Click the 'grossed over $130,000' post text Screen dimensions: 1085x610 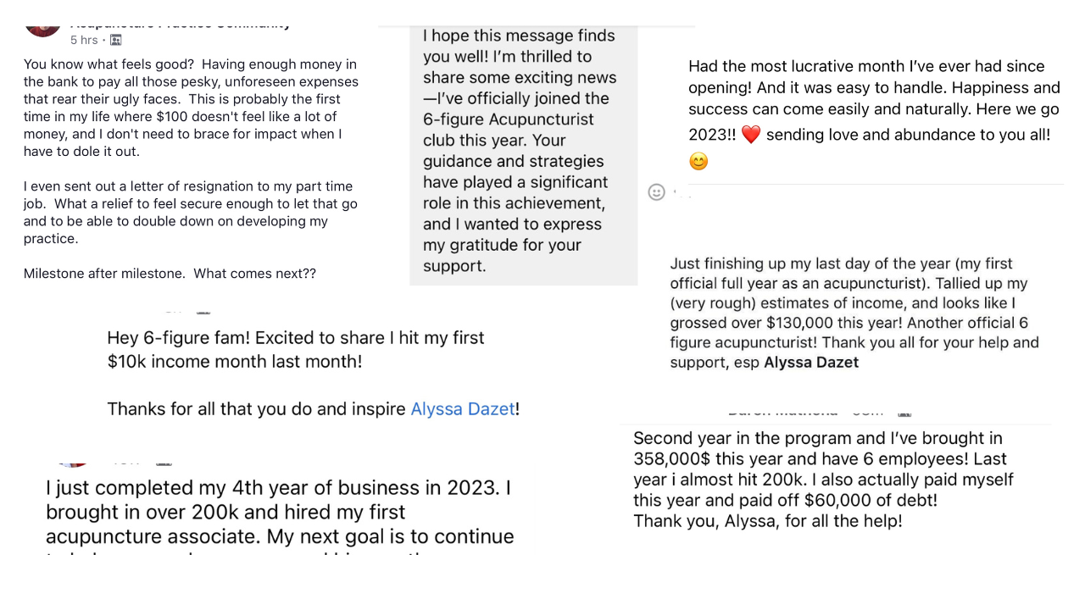point(854,313)
